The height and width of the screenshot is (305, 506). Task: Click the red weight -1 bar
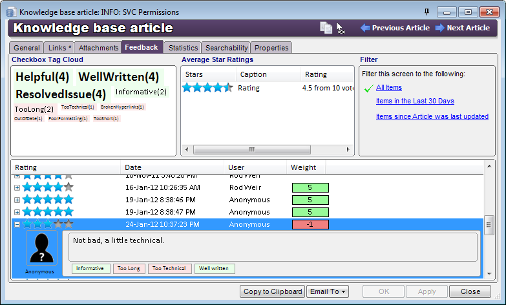coord(310,224)
